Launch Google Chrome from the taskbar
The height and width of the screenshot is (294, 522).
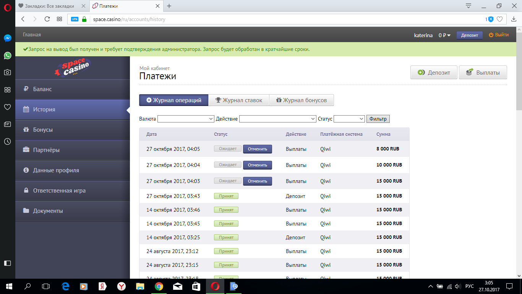(x=159, y=286)
